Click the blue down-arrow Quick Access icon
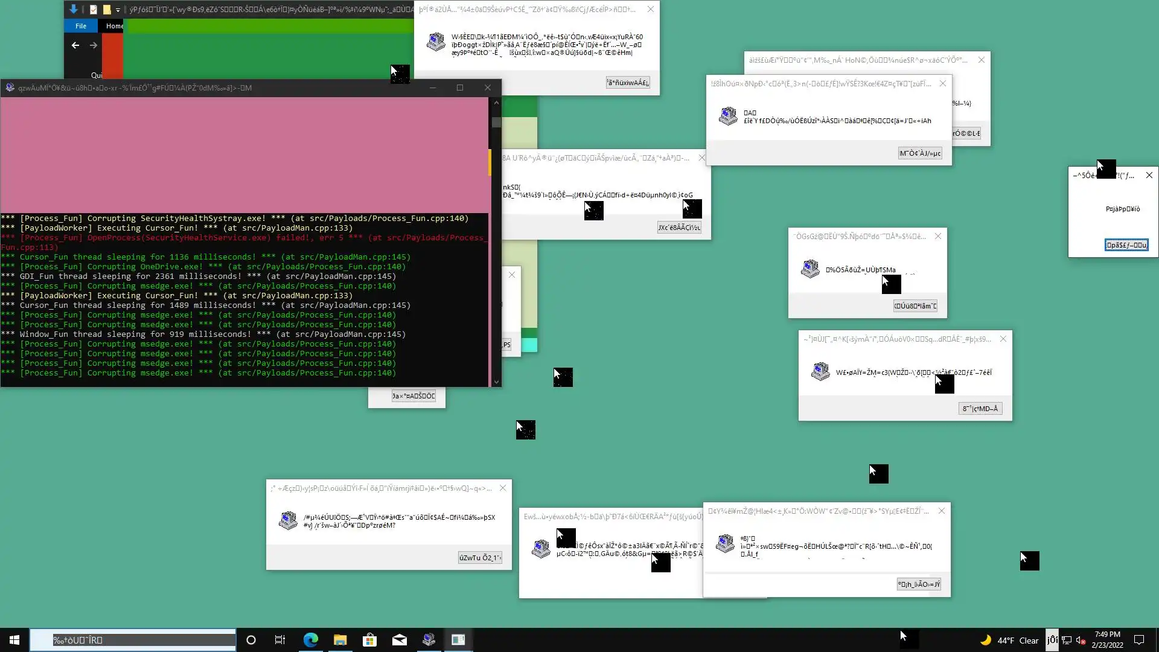The width and height of the screenshot is (1159, 652). pyautogui.click(x=74, y=9)
